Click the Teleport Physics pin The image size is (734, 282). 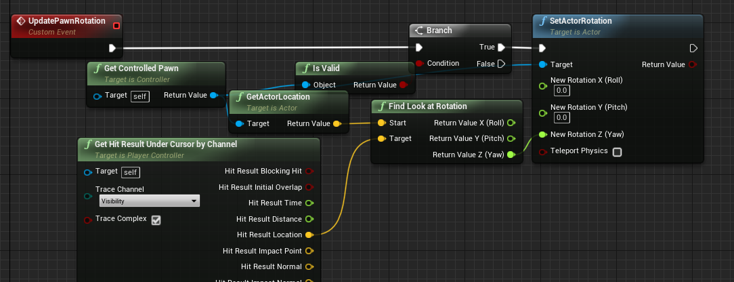pyautogui.click(x=542, y=151)
